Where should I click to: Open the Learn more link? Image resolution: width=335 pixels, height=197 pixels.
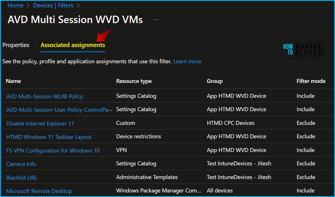pos(187,62)
